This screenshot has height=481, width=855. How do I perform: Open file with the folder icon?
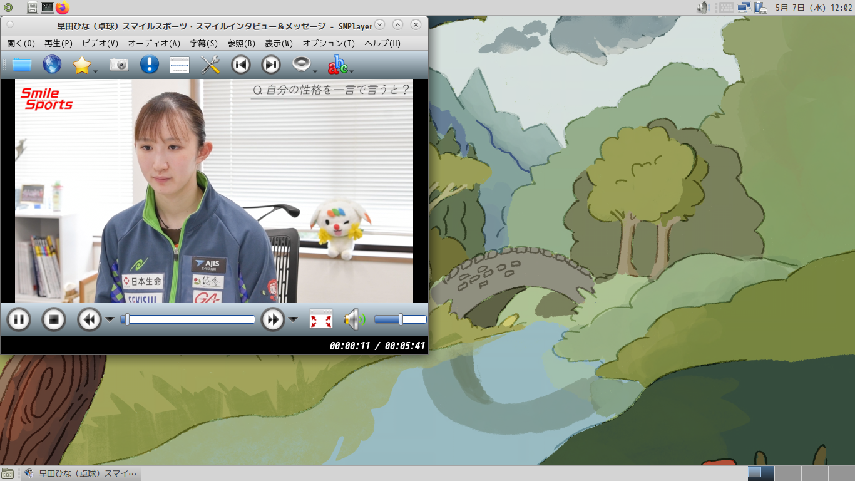[x=22, y=65]
